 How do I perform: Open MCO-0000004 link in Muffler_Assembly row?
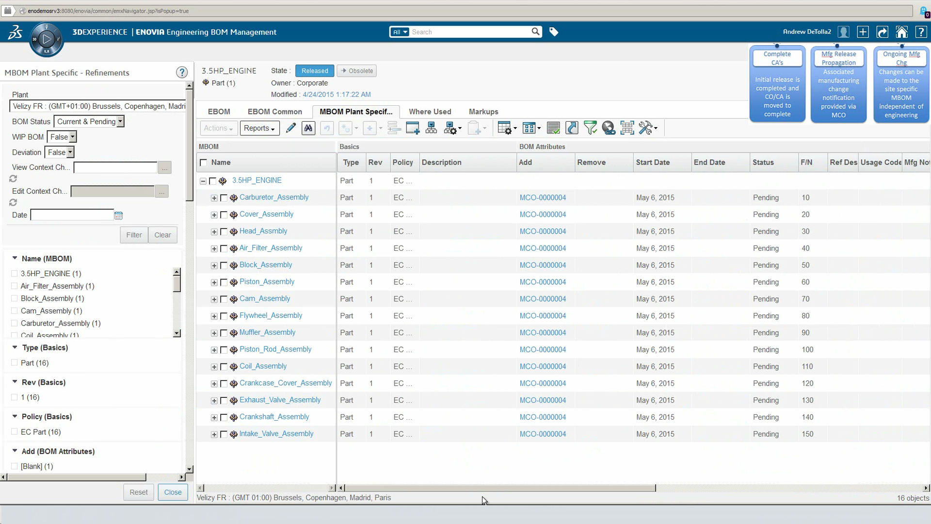coord(543,333)
